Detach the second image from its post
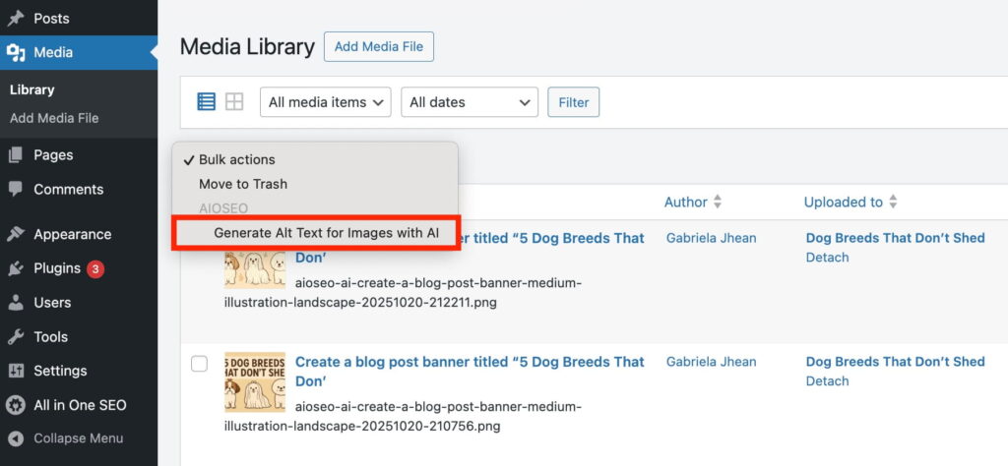Viewport: 1008px width, 466px height. (827, 381)
